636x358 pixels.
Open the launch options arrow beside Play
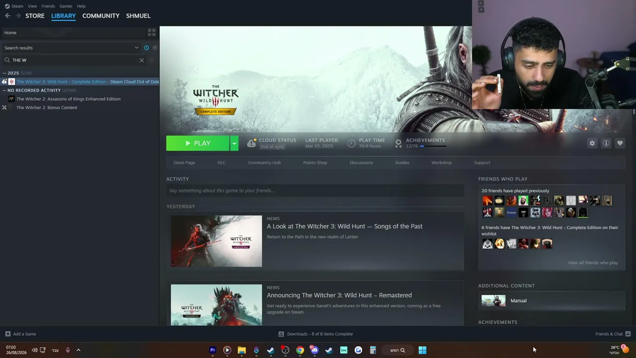click(x=234, y=143)
